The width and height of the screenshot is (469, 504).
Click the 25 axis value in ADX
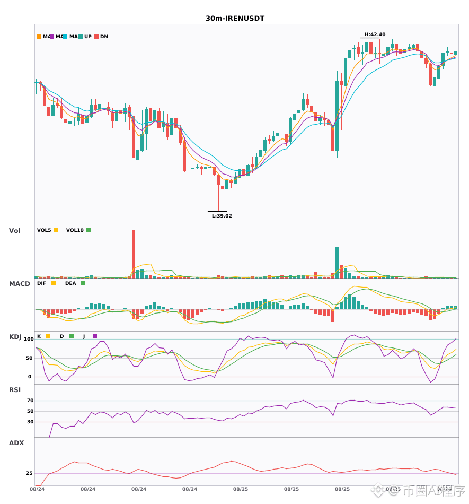(29, 473)
